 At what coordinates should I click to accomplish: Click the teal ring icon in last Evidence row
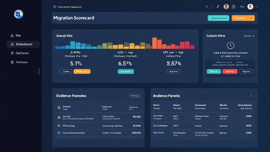click(59, 133)
